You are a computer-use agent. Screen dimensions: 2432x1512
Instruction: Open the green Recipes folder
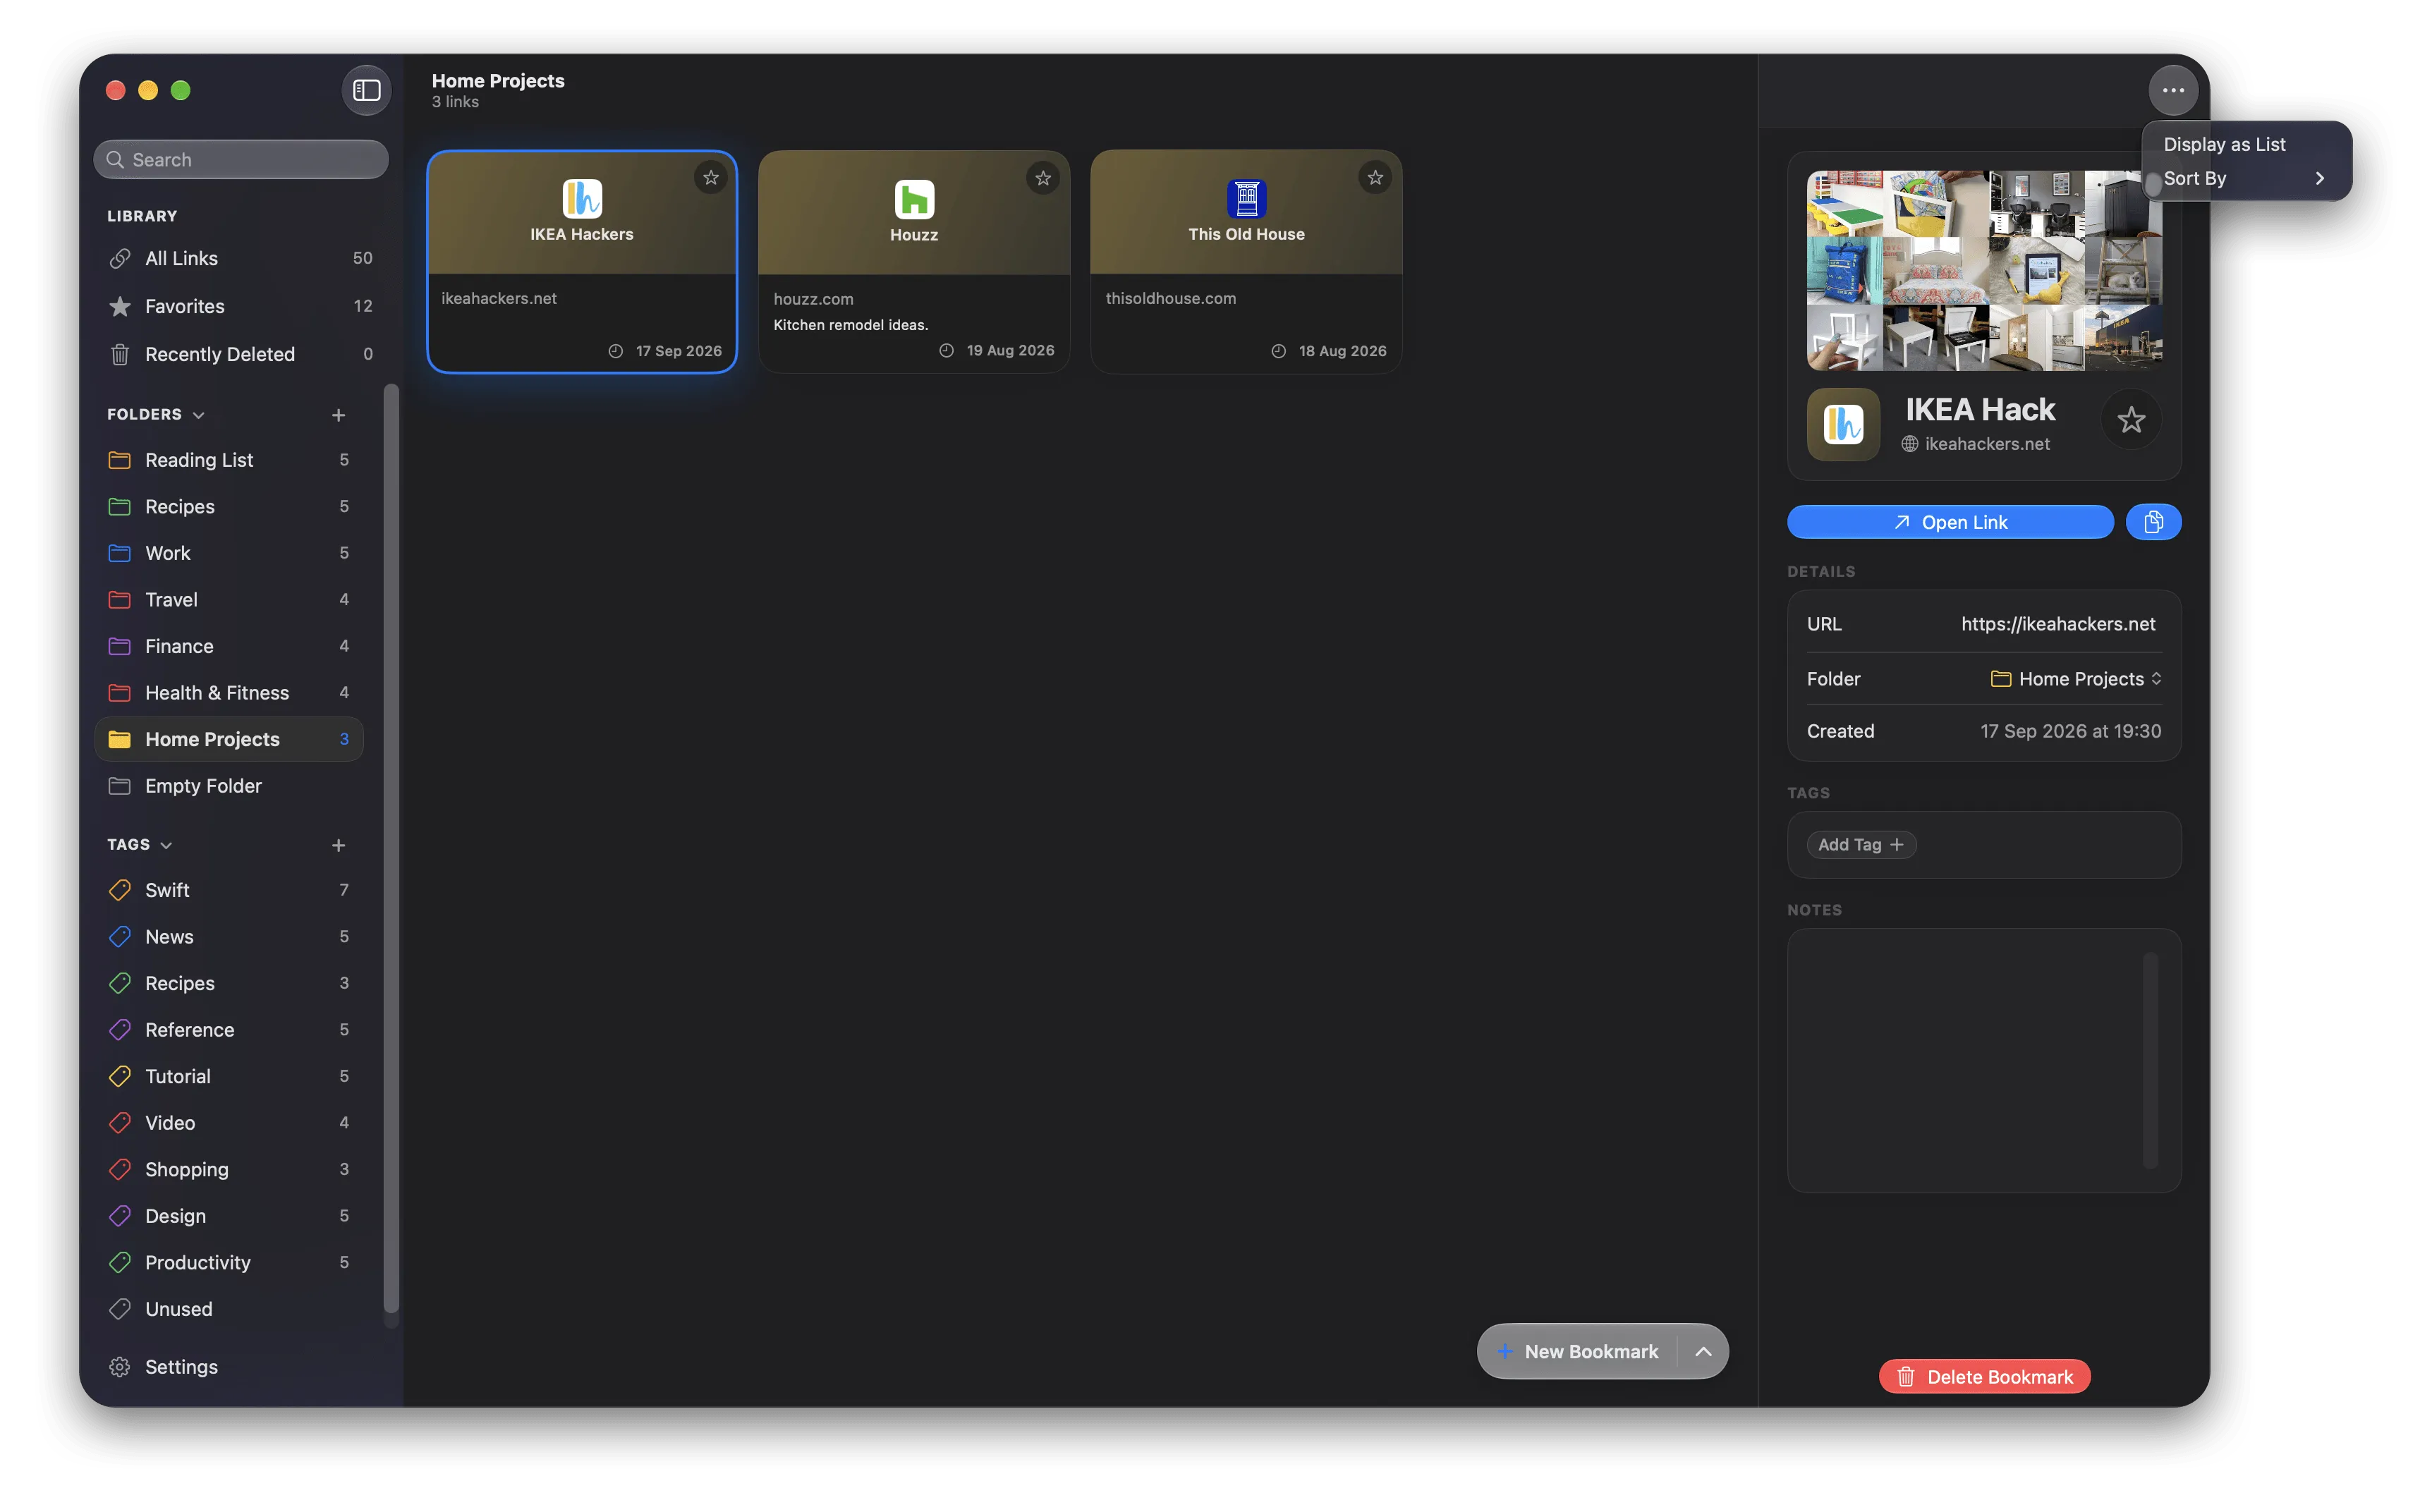tap(229, 506)
